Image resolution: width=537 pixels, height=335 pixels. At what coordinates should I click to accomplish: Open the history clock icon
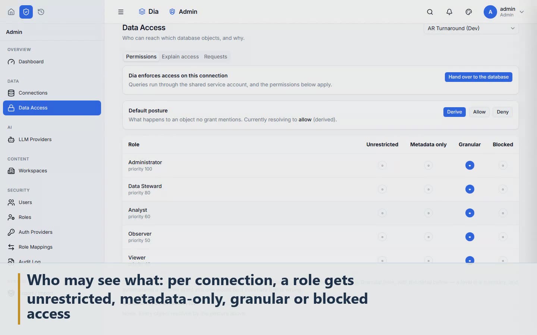point(41,12)
